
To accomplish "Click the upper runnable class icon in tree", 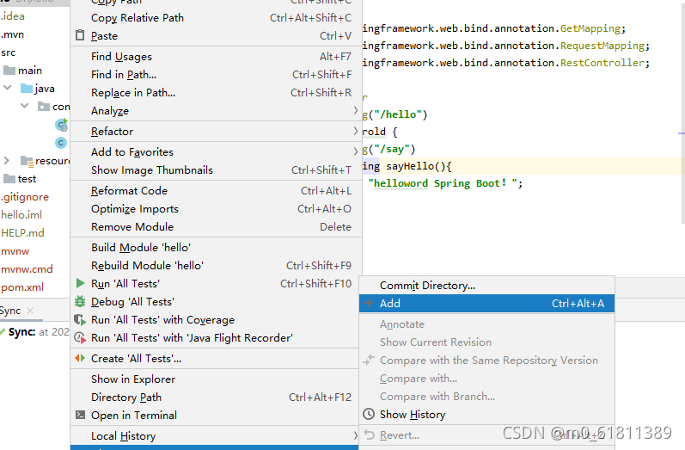I will [61, 126].
